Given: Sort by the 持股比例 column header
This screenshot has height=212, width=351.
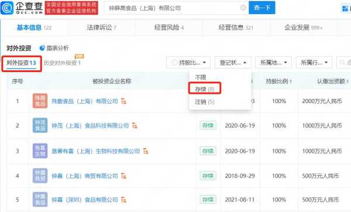Looking at the screenshot, I should (x=279, y=81).
